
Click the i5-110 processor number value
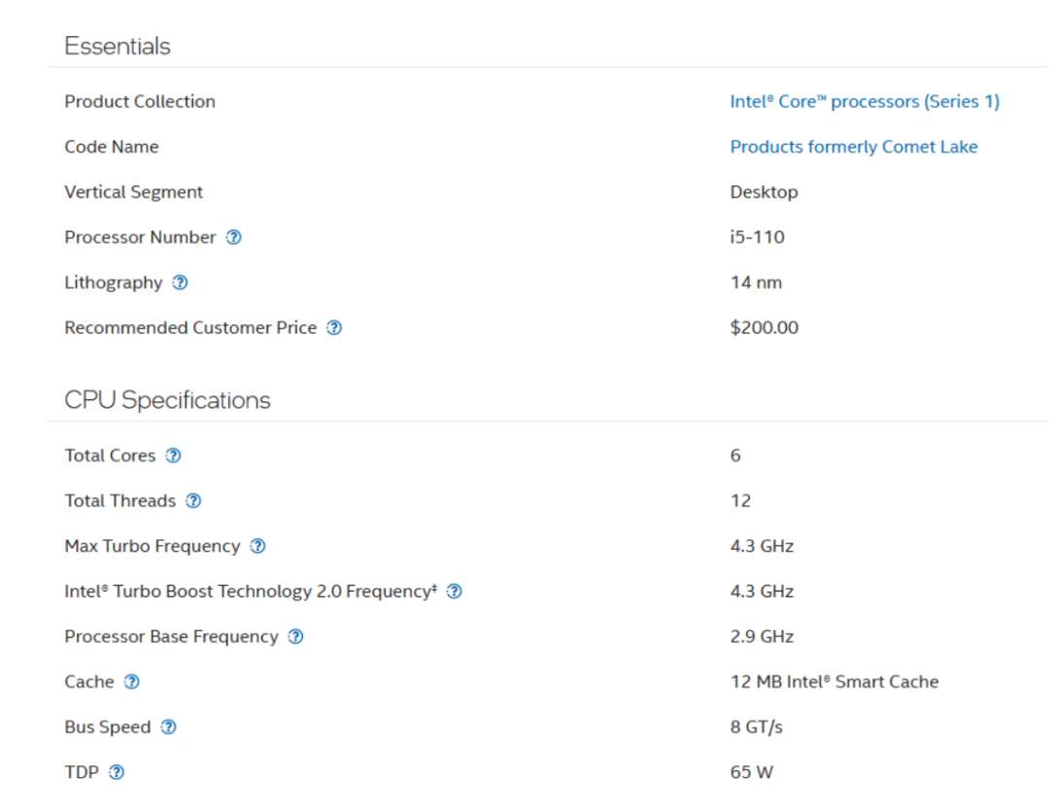758,237
